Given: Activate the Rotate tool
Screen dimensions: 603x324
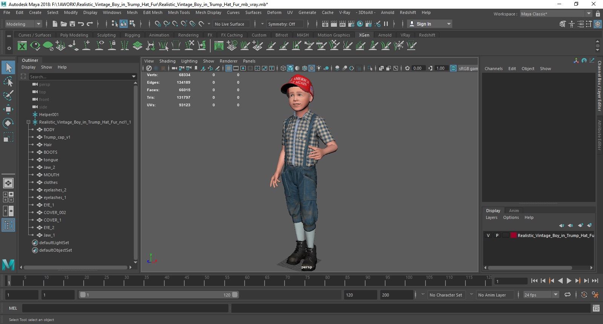Looking at the screenshot, I should pos(8,123).
